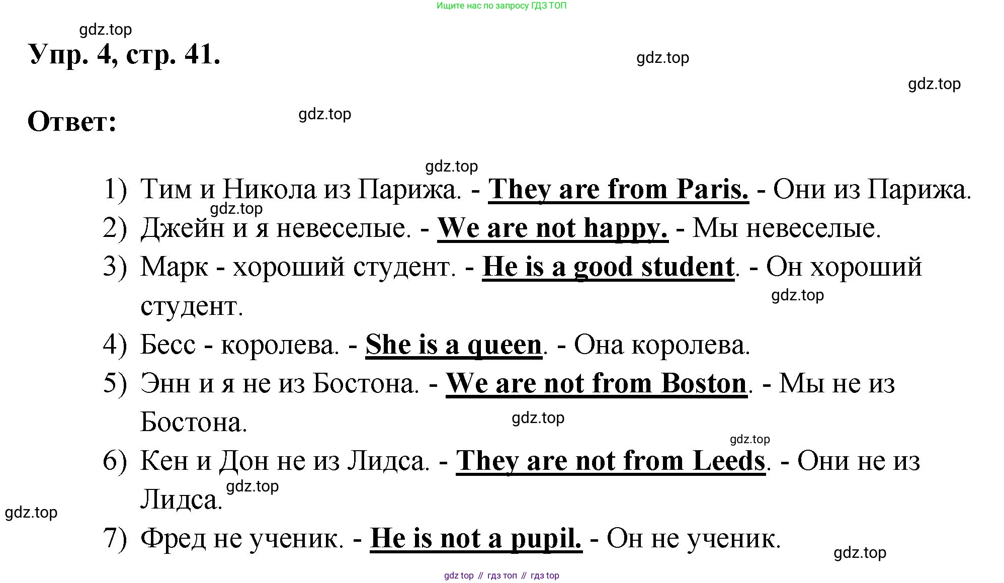The height and width of the screenshot is (583, 1004).
Task: Click underlined 'He is not a pupil.' answer
Action: point(476,539)
